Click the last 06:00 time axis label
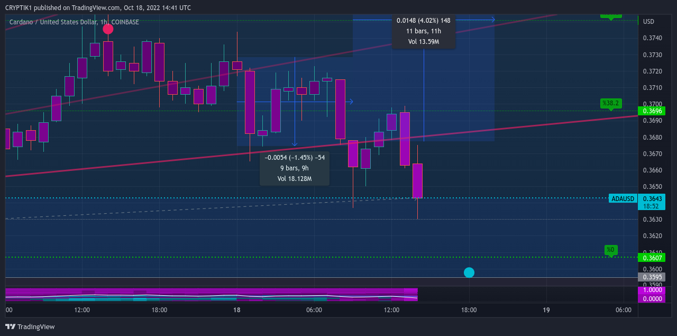The width and height of the screenshot is (677, 336). pyautogui.click(x=624, y=310)
